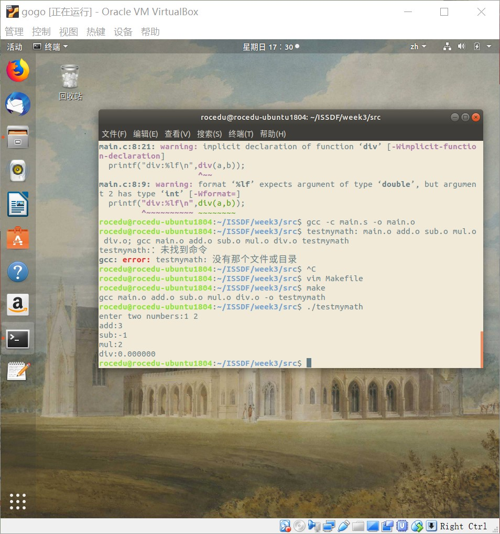Click the network icon in the top panel

(x=447, y=46)
